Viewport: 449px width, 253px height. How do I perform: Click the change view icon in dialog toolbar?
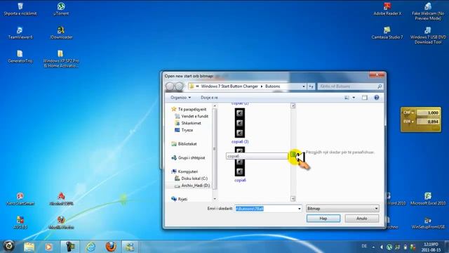tap(347, 98)
